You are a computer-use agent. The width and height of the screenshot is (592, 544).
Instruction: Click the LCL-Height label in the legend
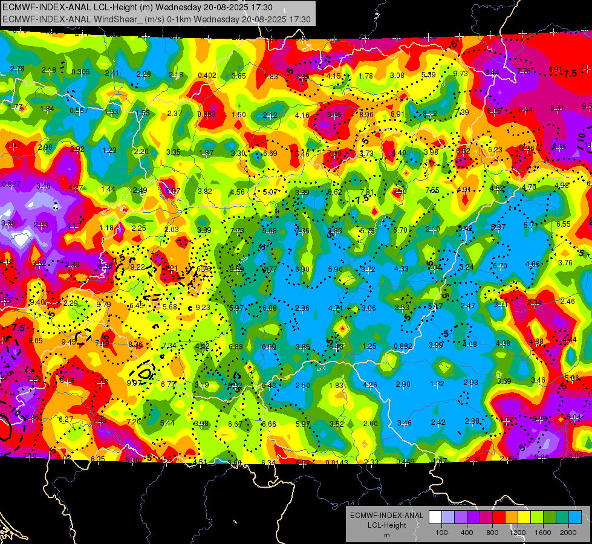tap(386, 525)
